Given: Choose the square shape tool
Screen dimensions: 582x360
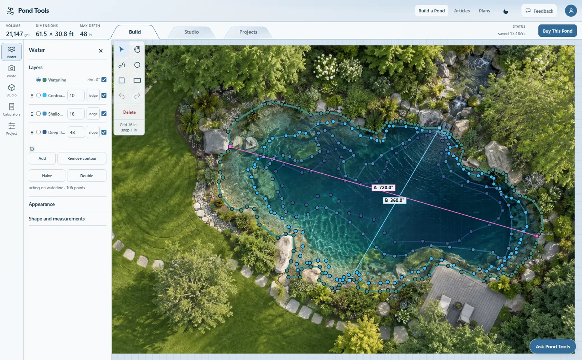Looking at the screenshot, I should (121, 81).
